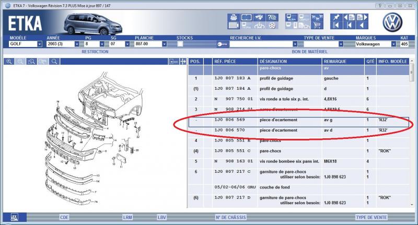Click the step-back bar-arrow icon
The image size is (418, 225).
coord(349,25)
